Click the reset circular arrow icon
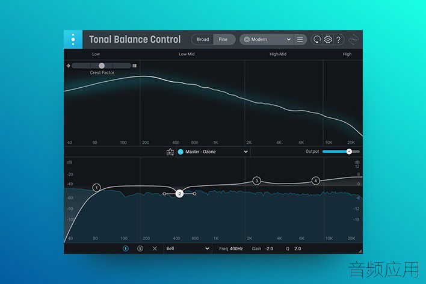426x284 pixels. (316, 40)
